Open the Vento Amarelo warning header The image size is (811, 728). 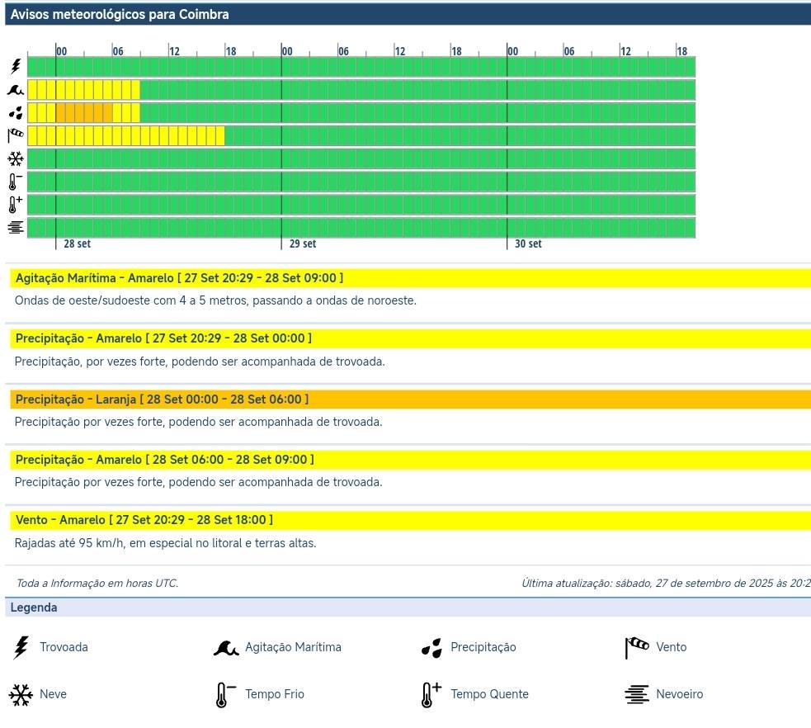pyautogui.click(x=144, y=520)
